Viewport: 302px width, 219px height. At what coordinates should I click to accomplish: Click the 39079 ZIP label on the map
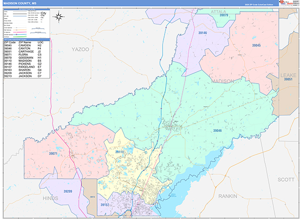(x=224, y=15)
